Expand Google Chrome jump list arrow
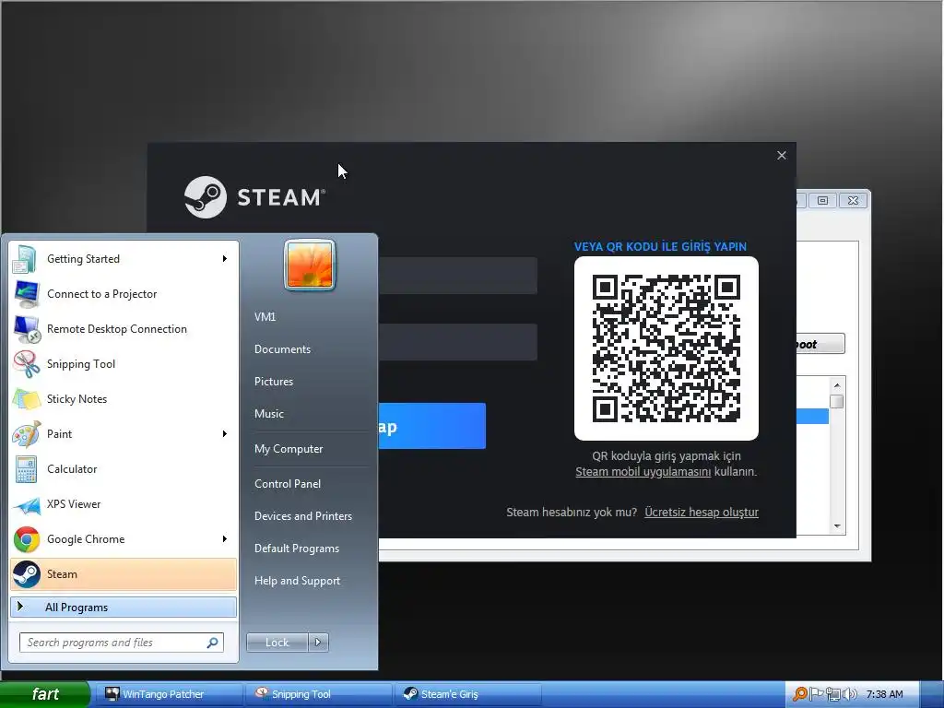 (x=225, y=538)
